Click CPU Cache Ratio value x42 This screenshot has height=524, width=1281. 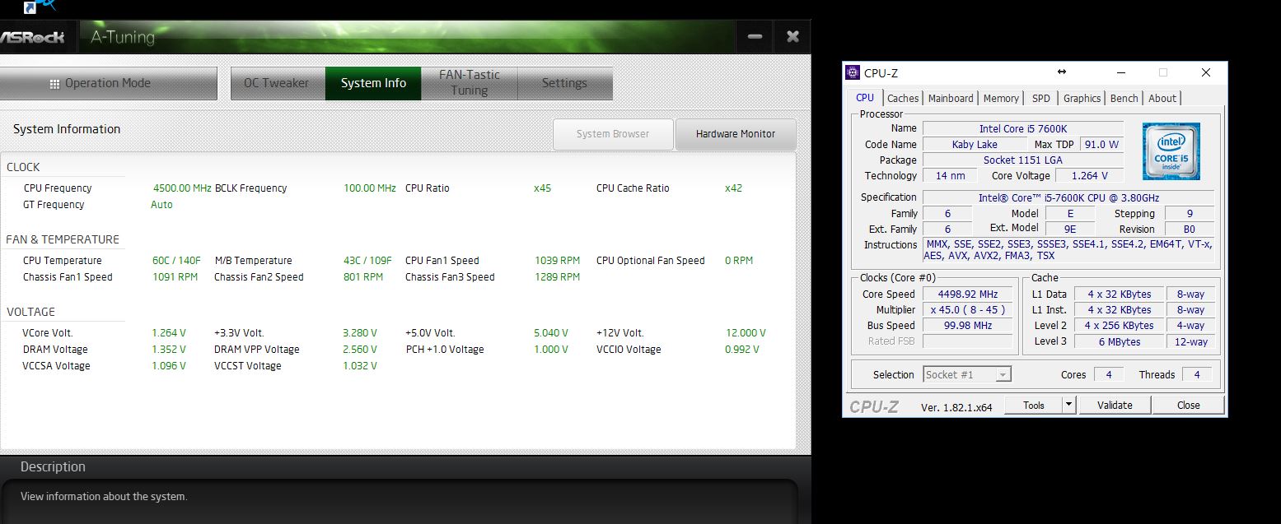733,188
